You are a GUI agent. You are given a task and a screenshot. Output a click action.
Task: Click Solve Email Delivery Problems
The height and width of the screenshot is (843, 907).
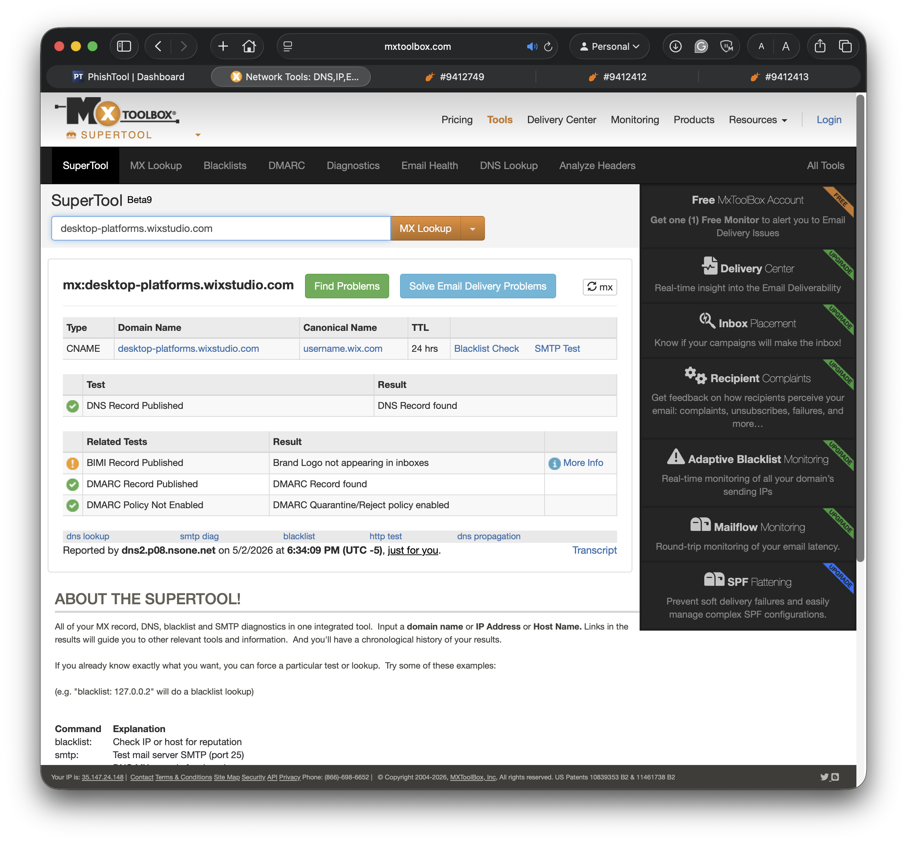pyautogui.click(x=478, y=286)
